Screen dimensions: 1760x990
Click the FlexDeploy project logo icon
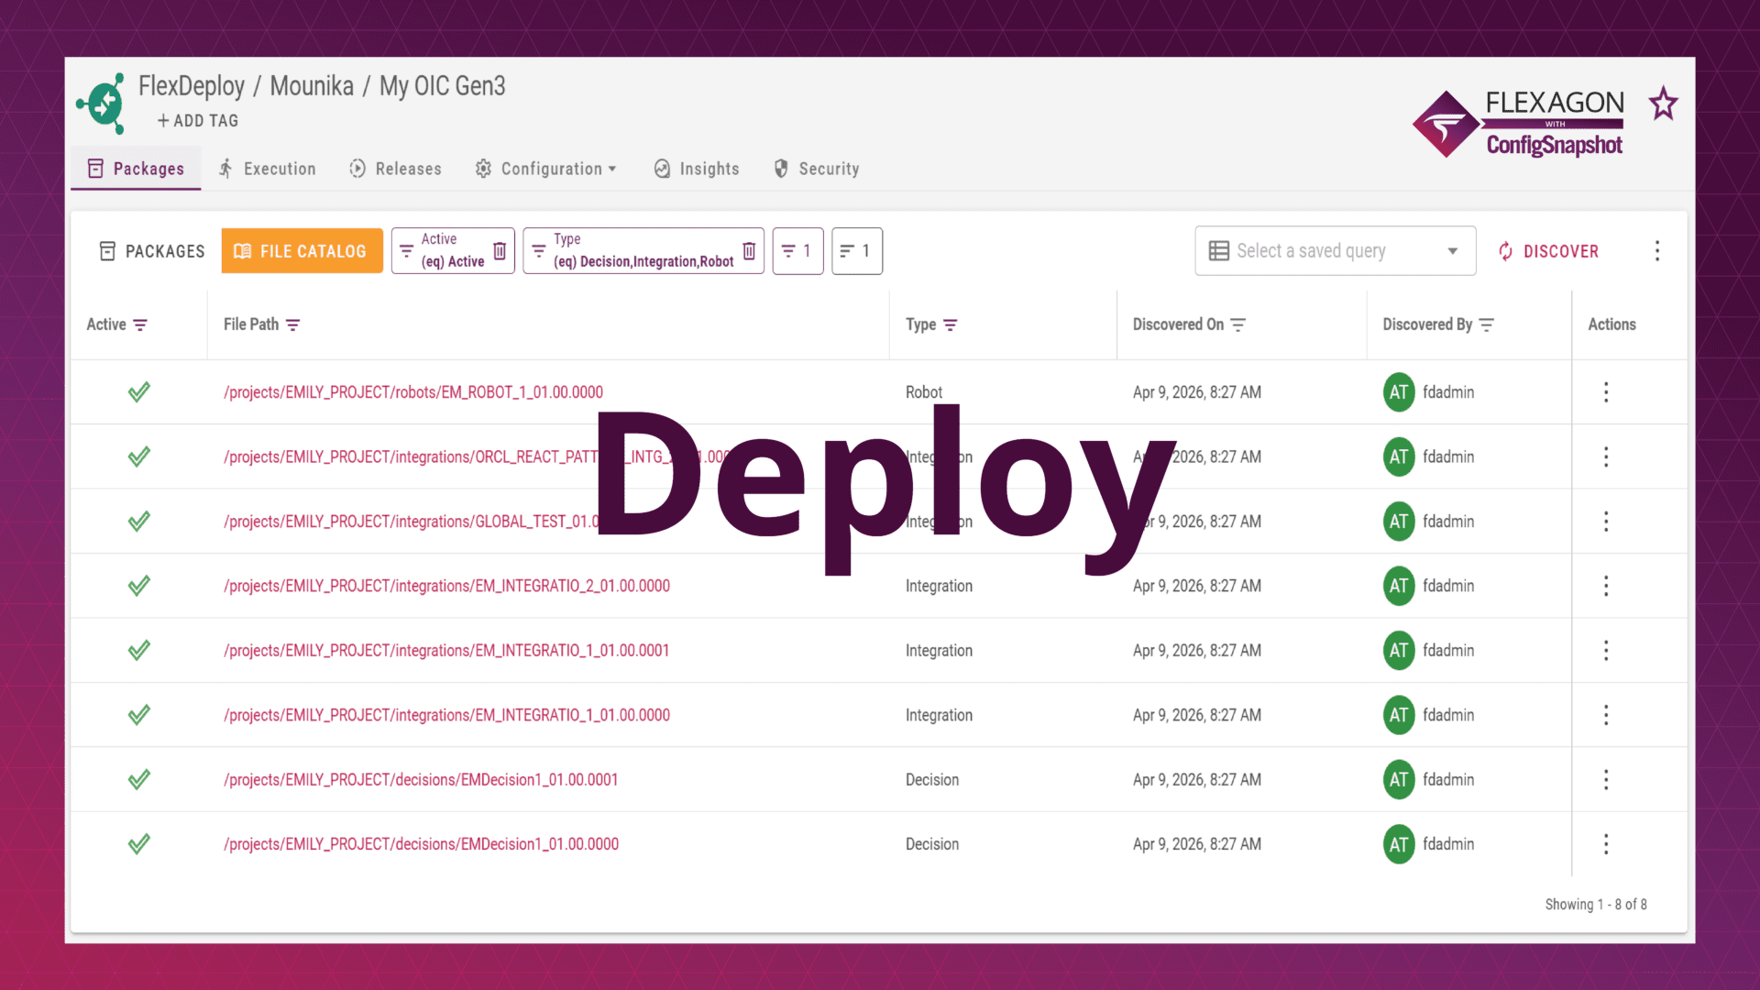pyautogui.click(x=103, y=104)
